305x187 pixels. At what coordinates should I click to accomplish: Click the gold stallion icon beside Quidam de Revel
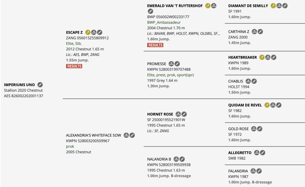coord(267,105)
